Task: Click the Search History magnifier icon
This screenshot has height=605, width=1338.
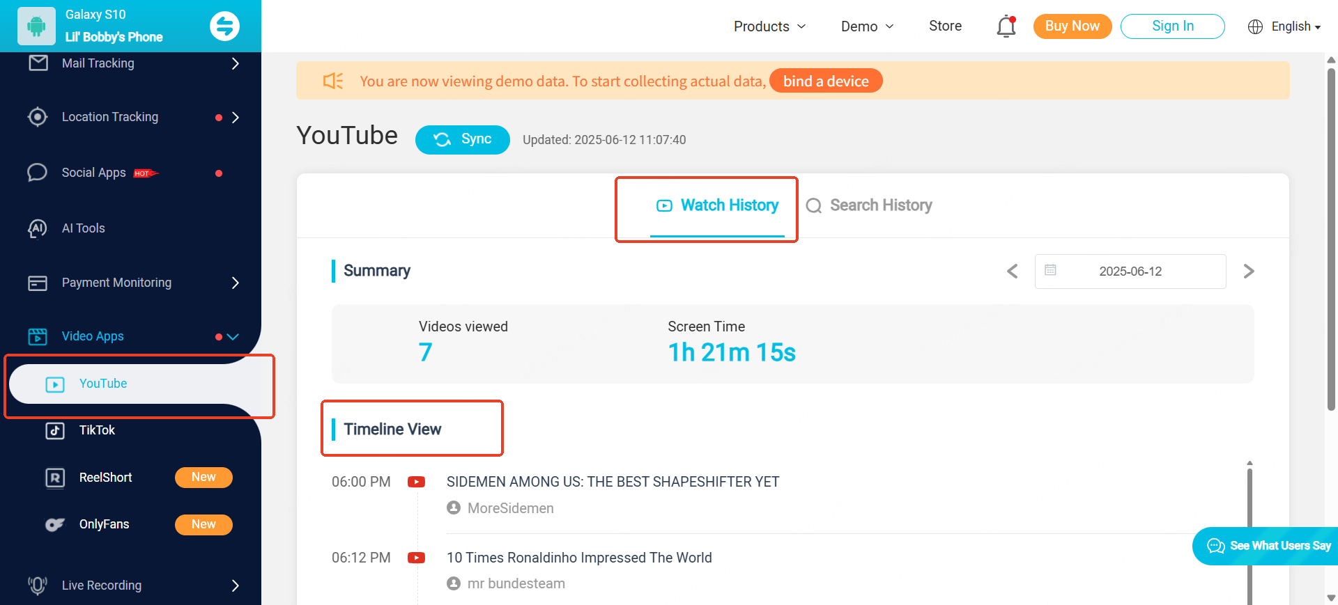Action: (x=813, y=205)
